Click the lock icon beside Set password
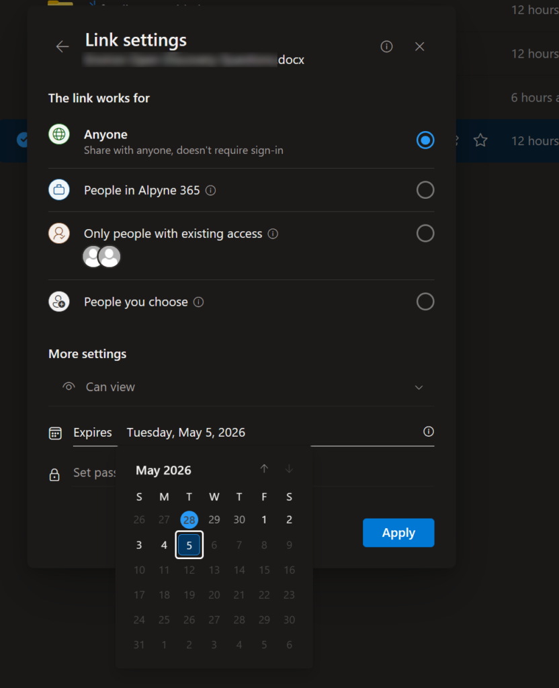Screen dimensions: 559x688 (x=55, y=474)
